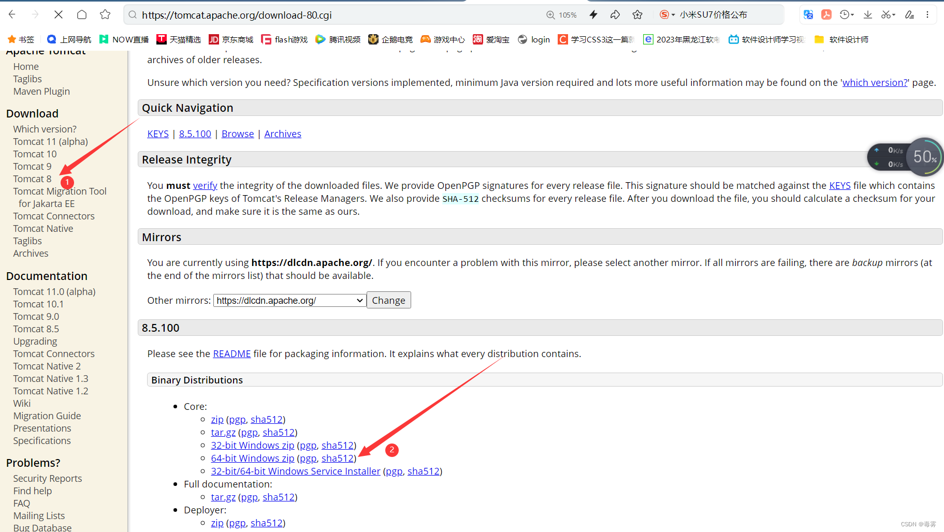
Task: Open the 天猫精选 bookmark
Action: 179,39
